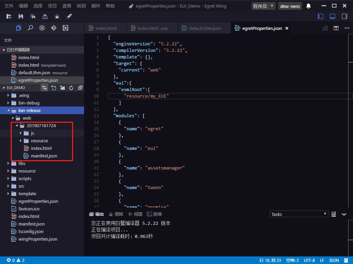Image resolution: width=353 pixels, height=264 pixels.
Task: Open the Tasks output dropdown
Action: coord(299,214)
